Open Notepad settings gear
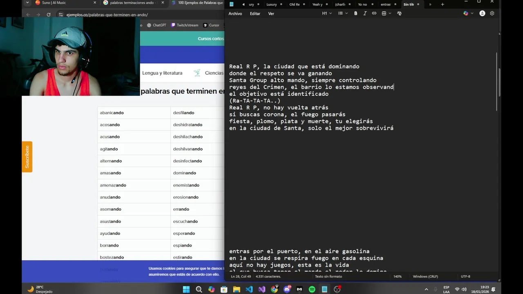Image resolution: width=523 pixels, height=294 pixels. click(492, 13)
